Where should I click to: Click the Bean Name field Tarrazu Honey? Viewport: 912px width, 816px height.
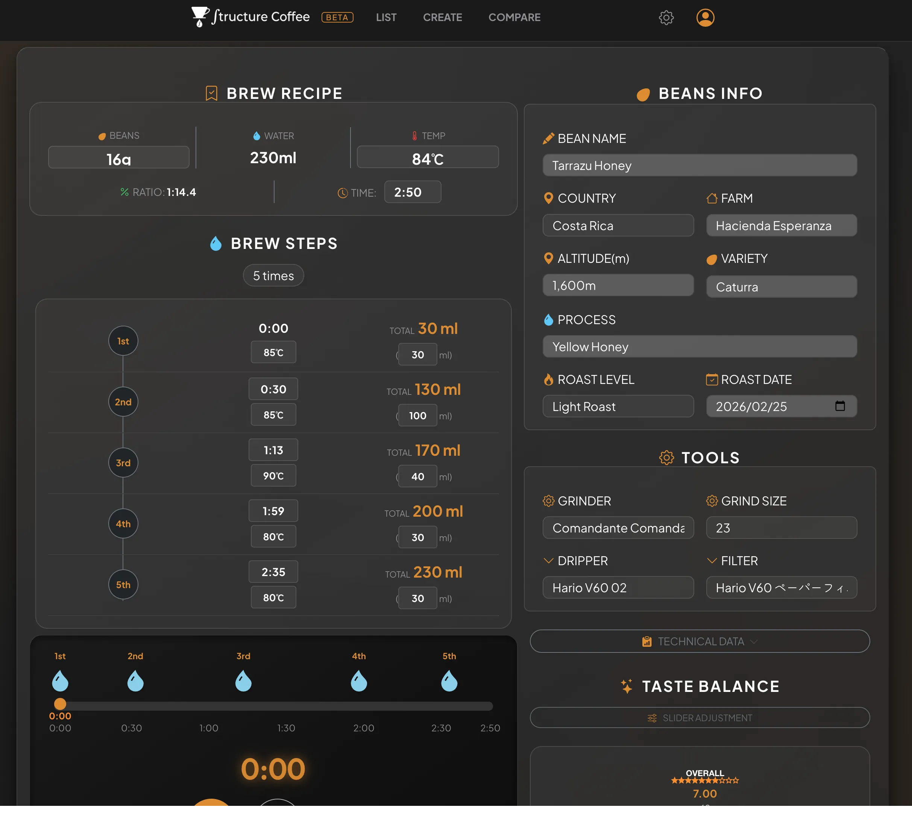tap(700, 165)
